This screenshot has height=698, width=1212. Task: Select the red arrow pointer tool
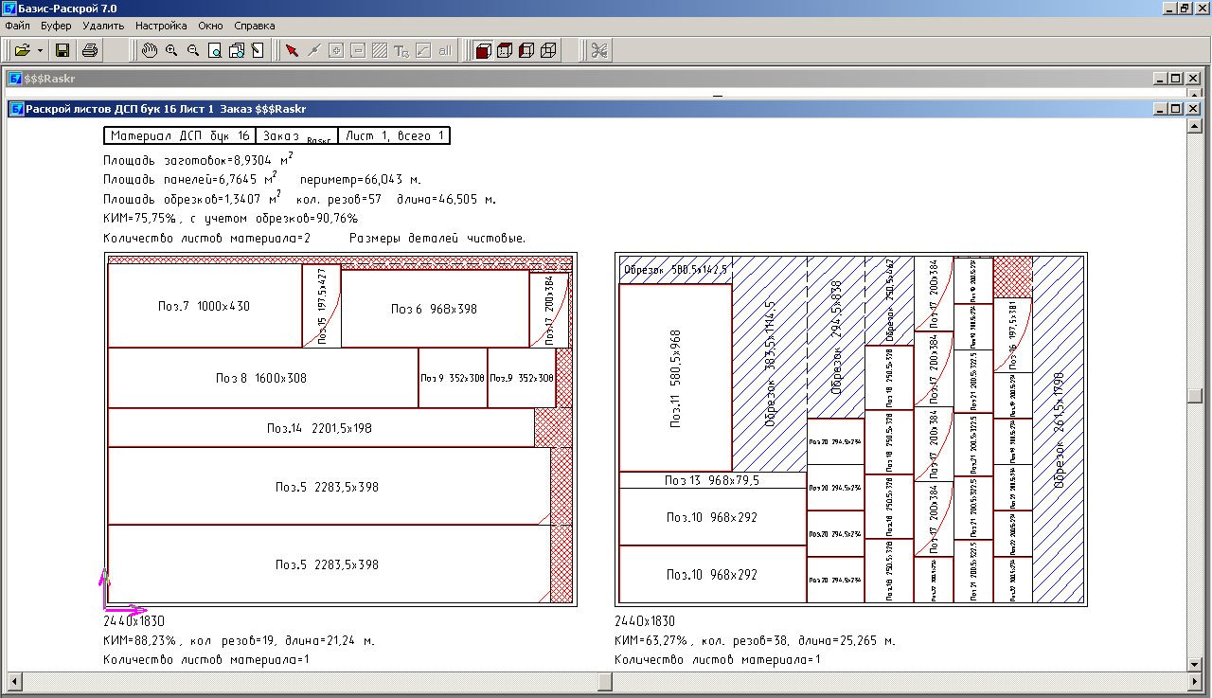tap(292, 50)
